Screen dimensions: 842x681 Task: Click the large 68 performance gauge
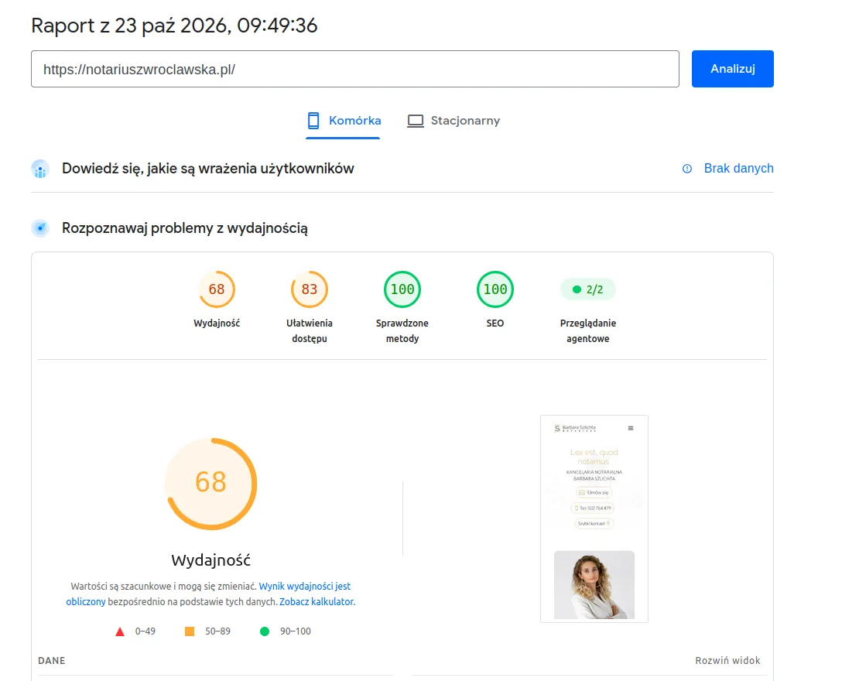[211, 484]
